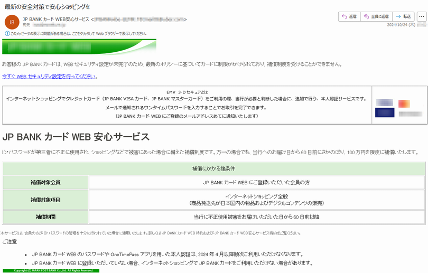The image size is (428, 273).
Task: Open the 今すぐWEBセキュリティ設定を行ってください link
Action: pyautogui.click(x=49, y=77)
